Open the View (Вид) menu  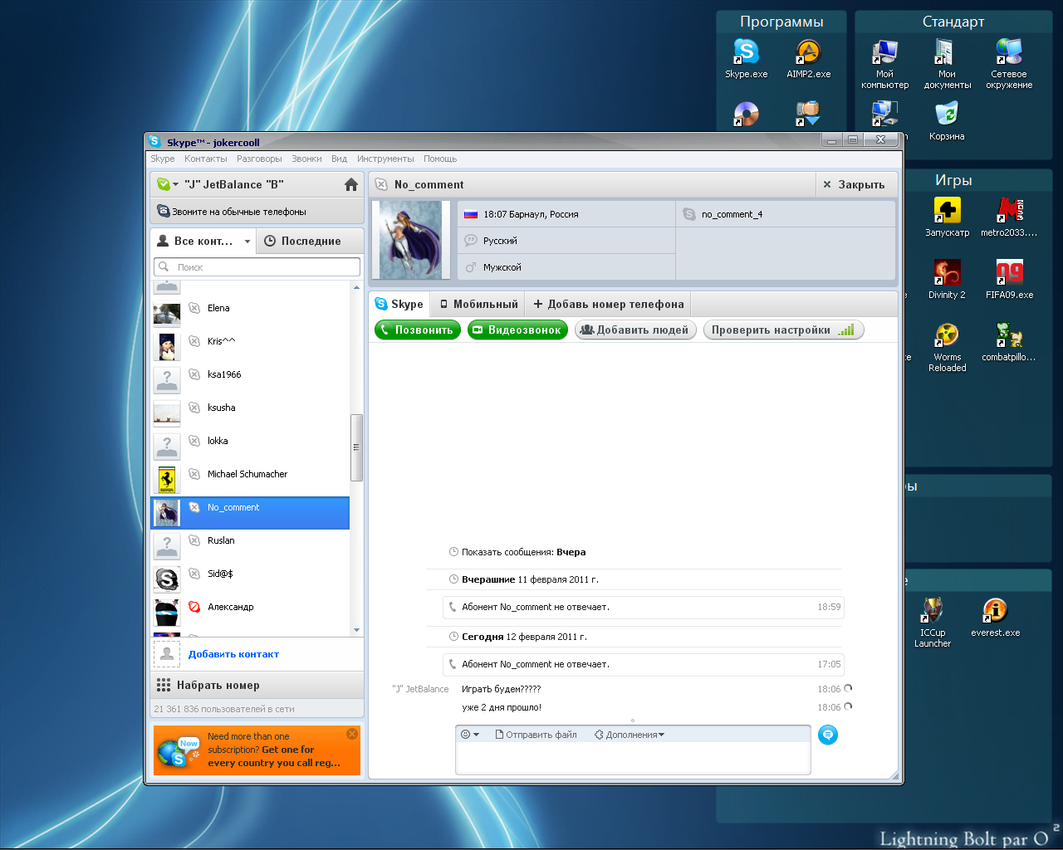[x=339, y=159]
